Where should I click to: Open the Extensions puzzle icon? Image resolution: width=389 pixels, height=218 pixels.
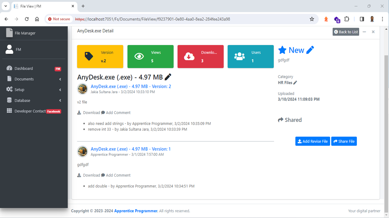[x=347, y=19]
